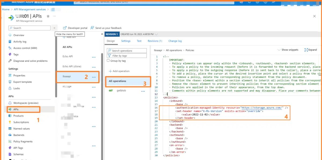Image resolution: width=322 pixels, height=160 pixels.
Task: Open the Access control (IAM) icon
Action: [x=10, y=48]
